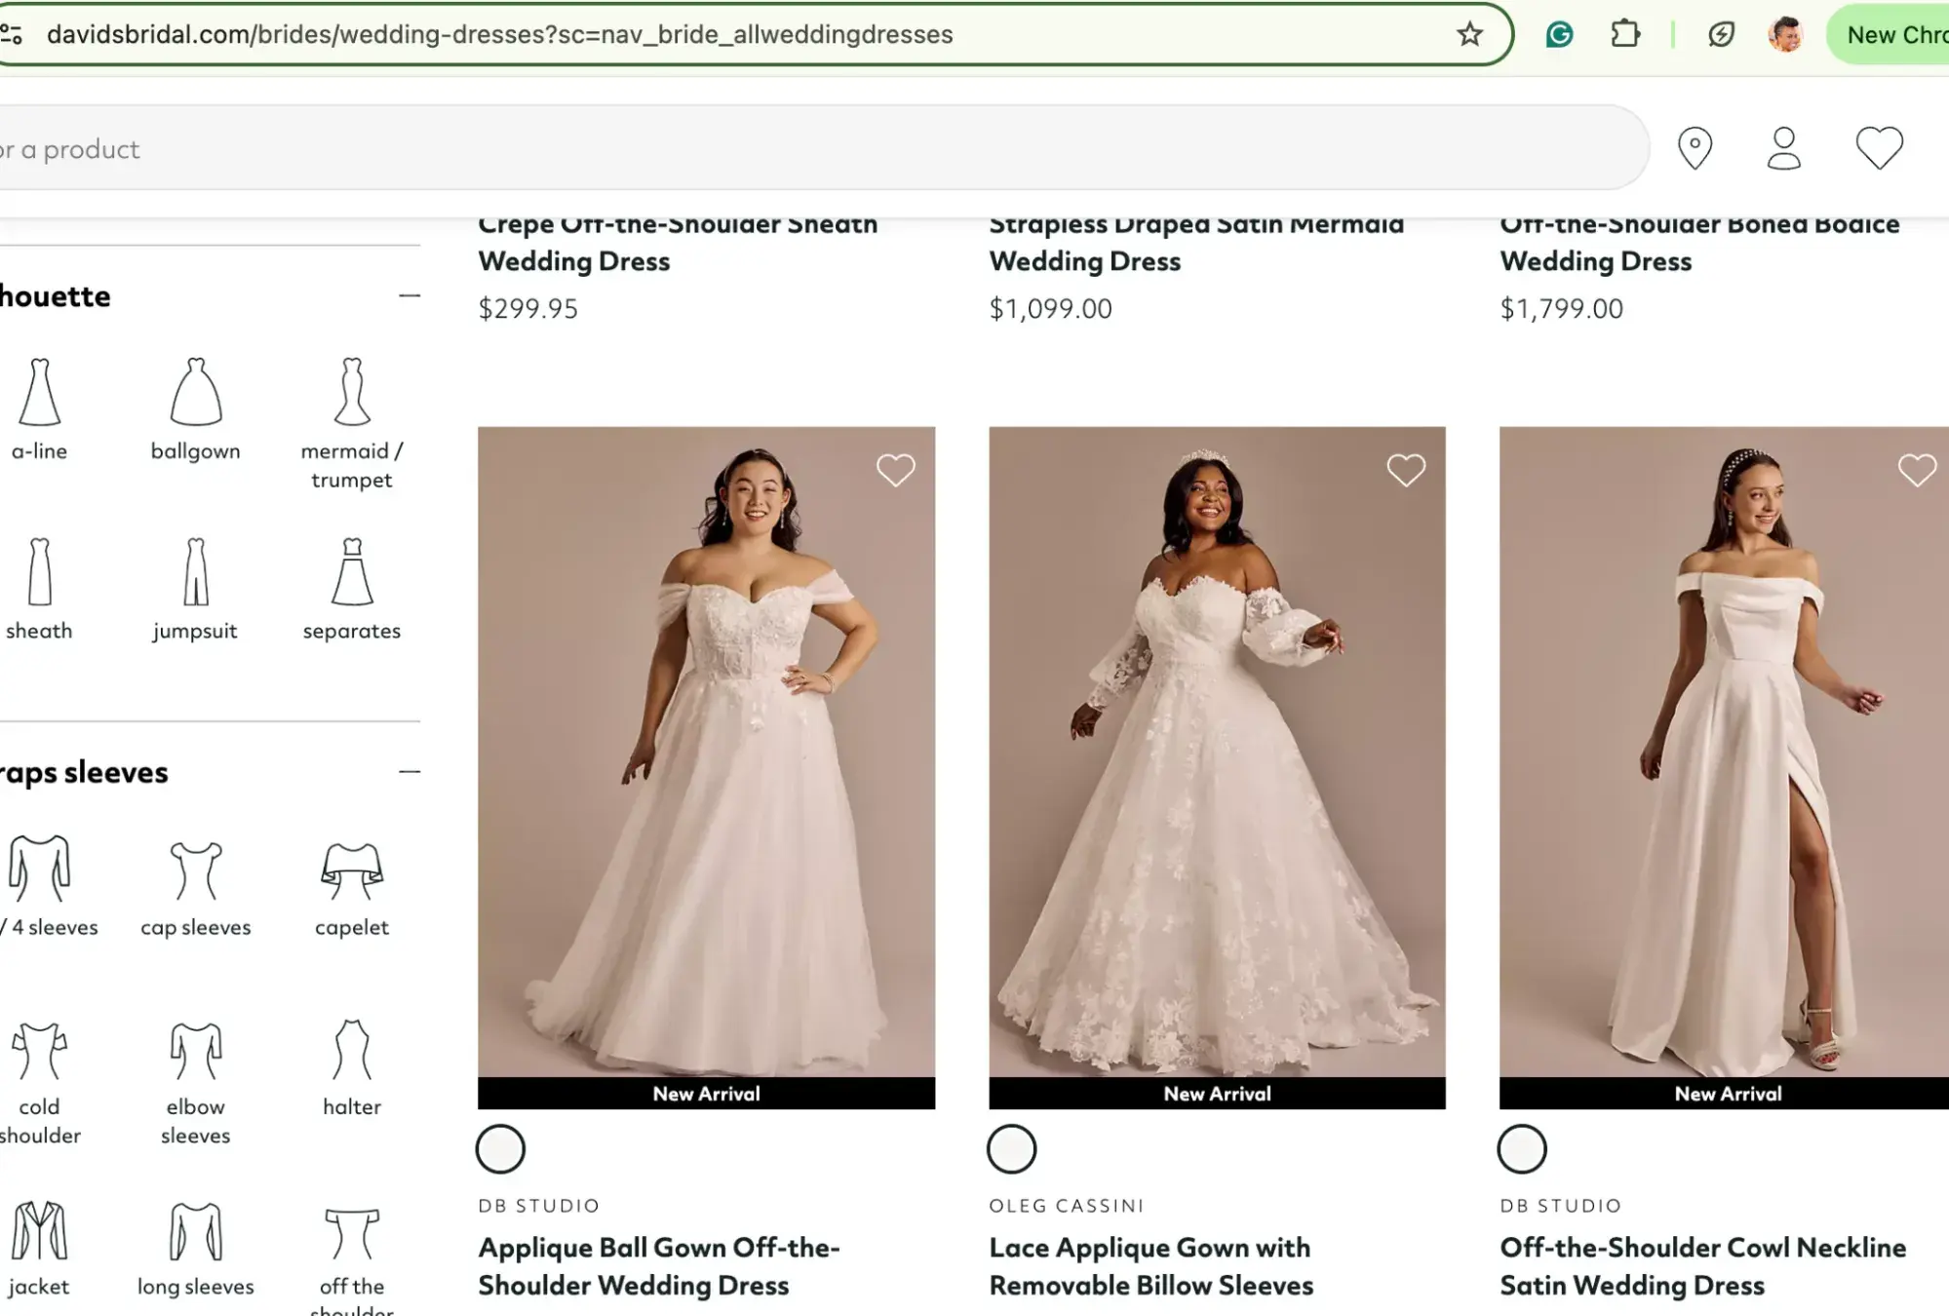The height and width of the screenshot is (1316, 1949).
Task: Open store locator pin icon
Action: click(x=1695, y=148)
